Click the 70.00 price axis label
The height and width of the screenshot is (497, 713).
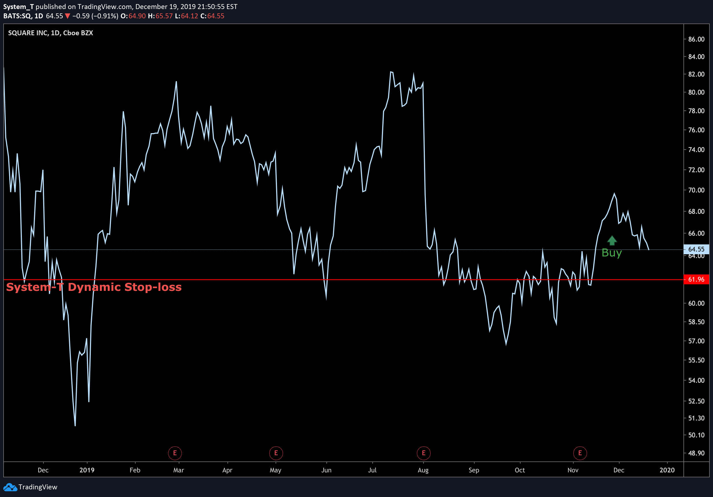click(x=696, y=190)
